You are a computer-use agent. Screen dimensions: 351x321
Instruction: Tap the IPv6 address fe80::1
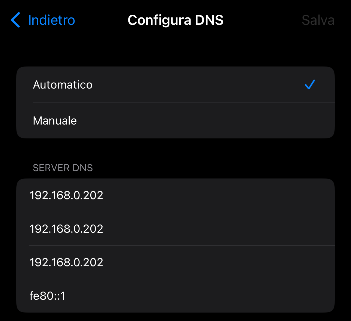pyautogui.click(x=48, y=296)
